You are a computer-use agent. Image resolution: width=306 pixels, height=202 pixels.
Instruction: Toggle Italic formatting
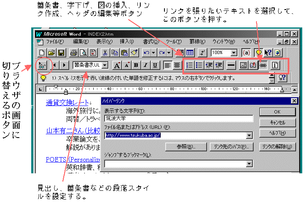(145, 65)
